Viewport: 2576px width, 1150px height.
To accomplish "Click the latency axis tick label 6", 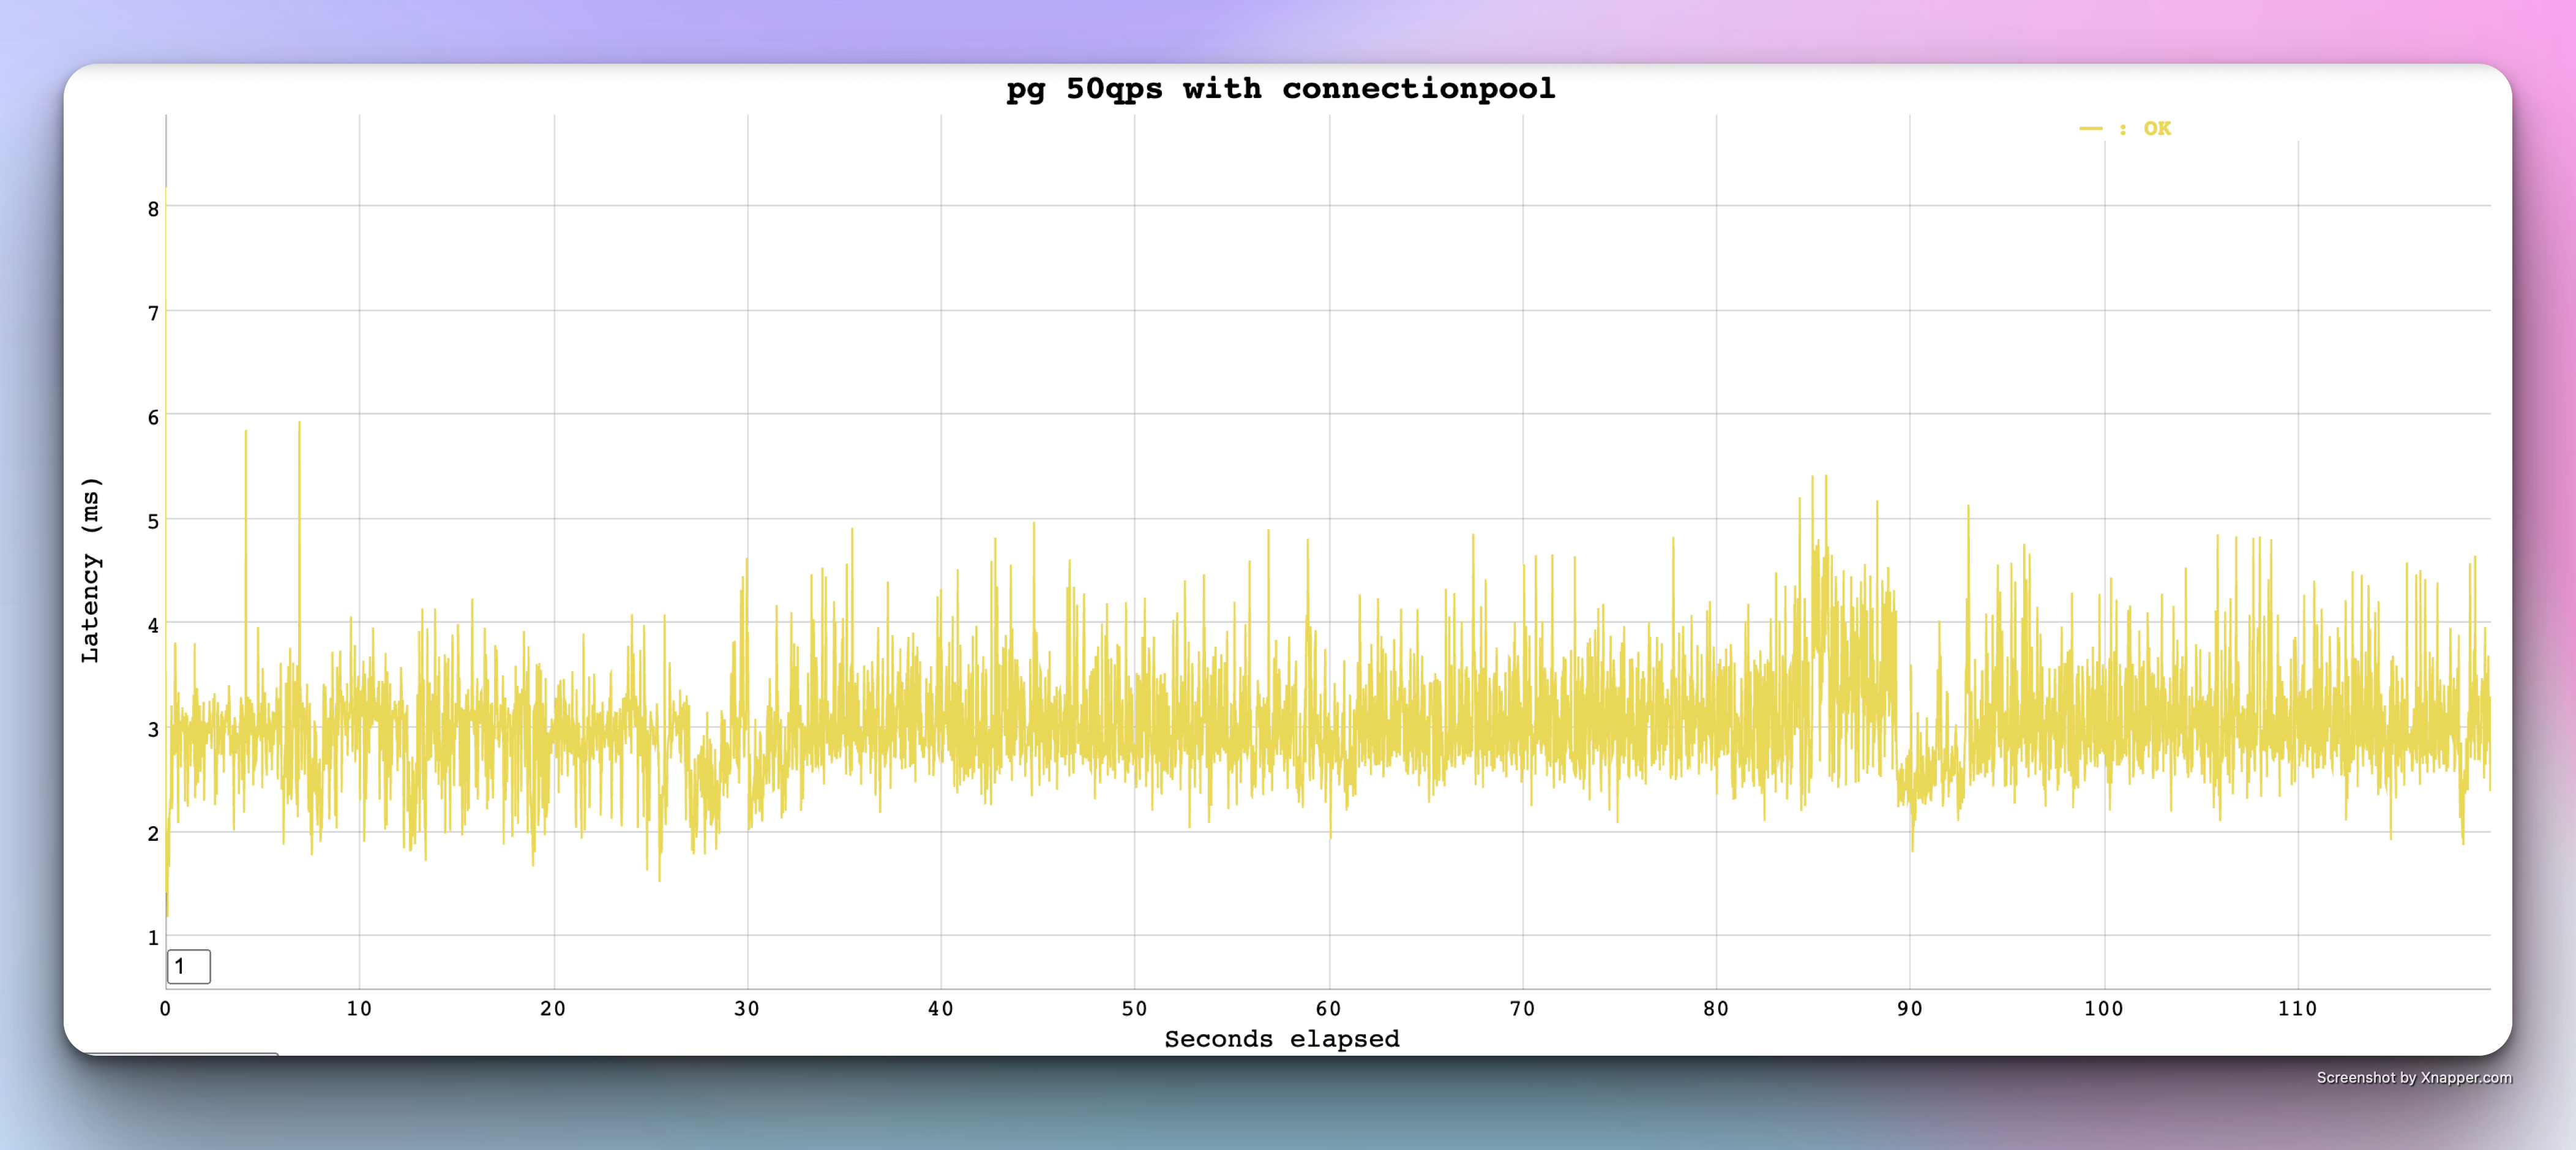I will (153, 417).
